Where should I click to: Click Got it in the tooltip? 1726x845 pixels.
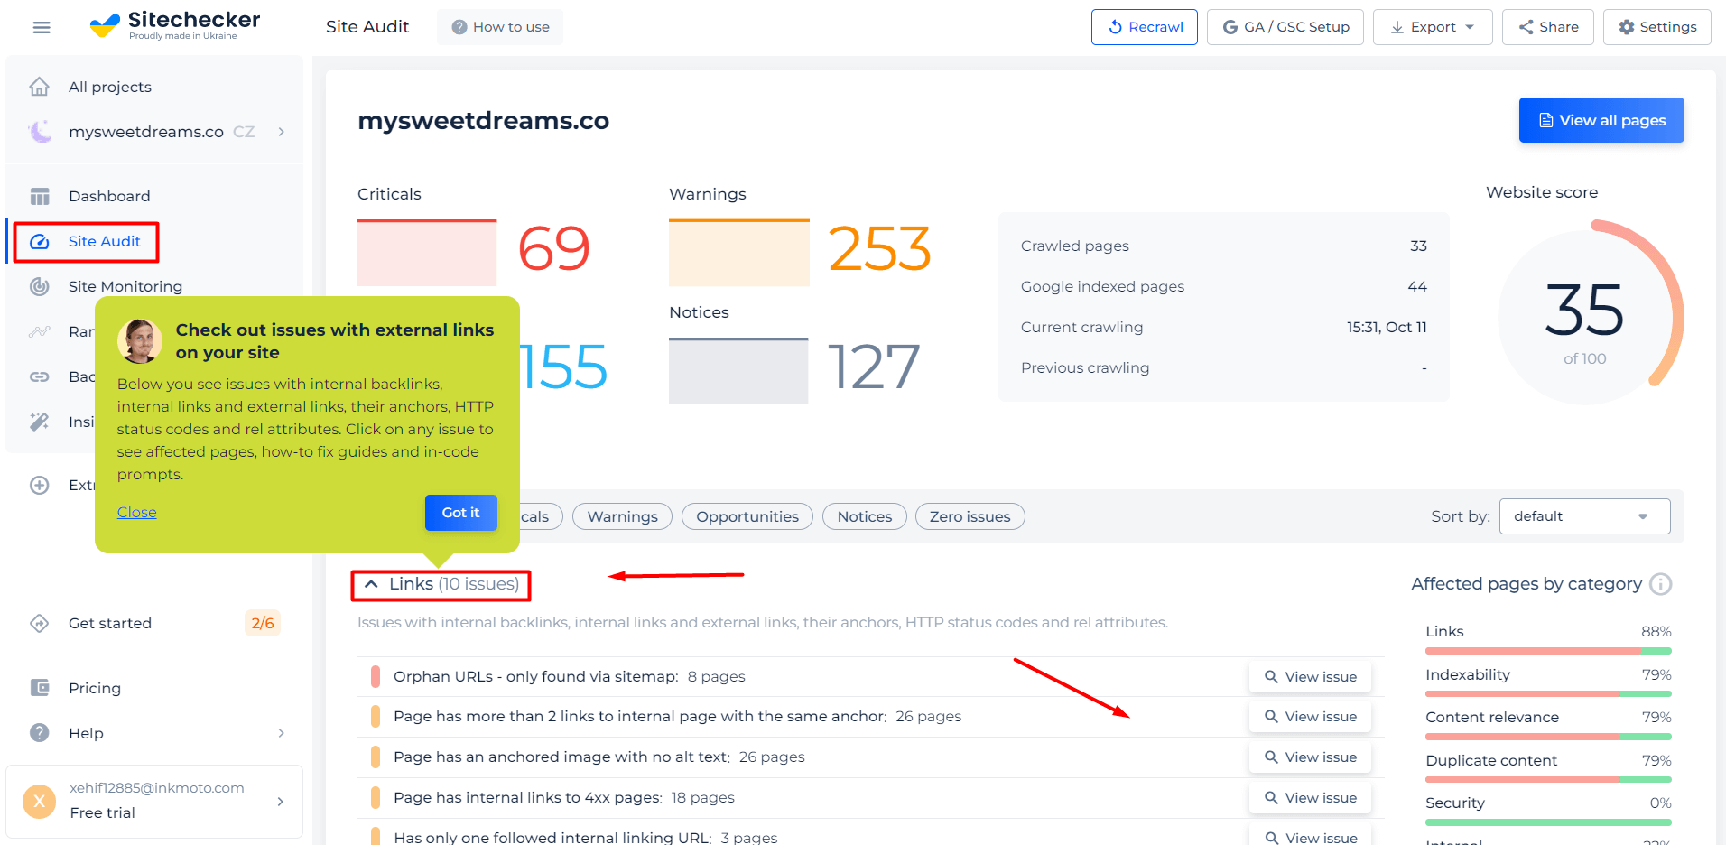(461, 513)
